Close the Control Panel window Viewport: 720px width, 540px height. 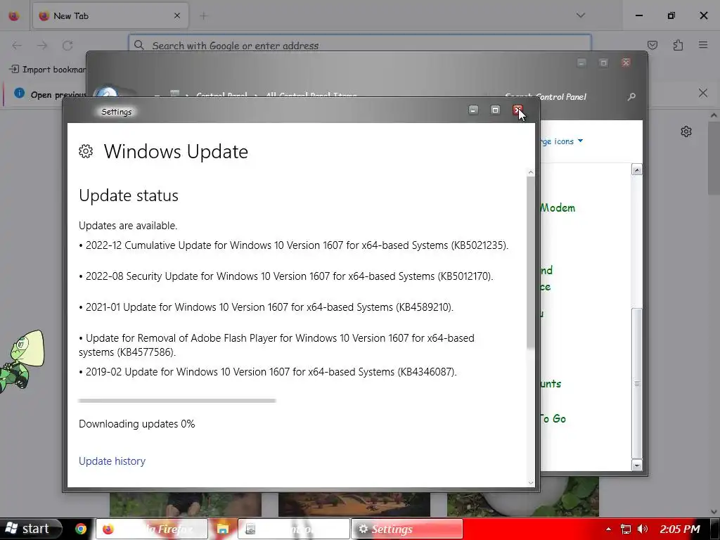coord(625,63)
